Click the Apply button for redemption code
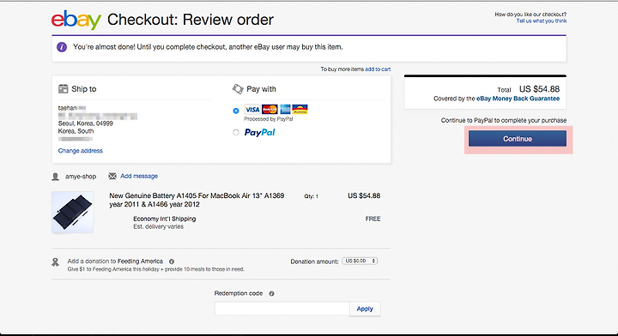Viewport: 618px width, 336px height. click(365, 309)
